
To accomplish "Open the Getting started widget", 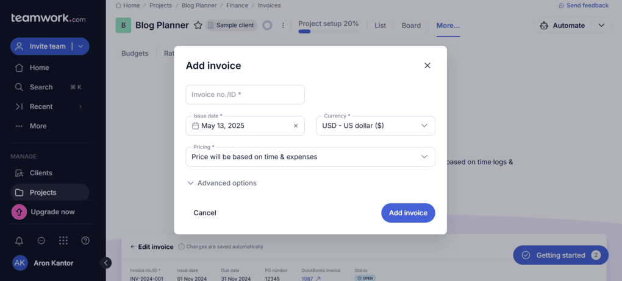I will (561, 255).
